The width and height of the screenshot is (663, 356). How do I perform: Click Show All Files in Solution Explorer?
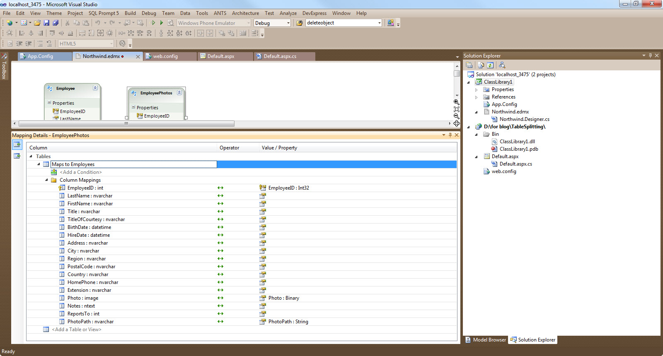(x=481, y=65)
